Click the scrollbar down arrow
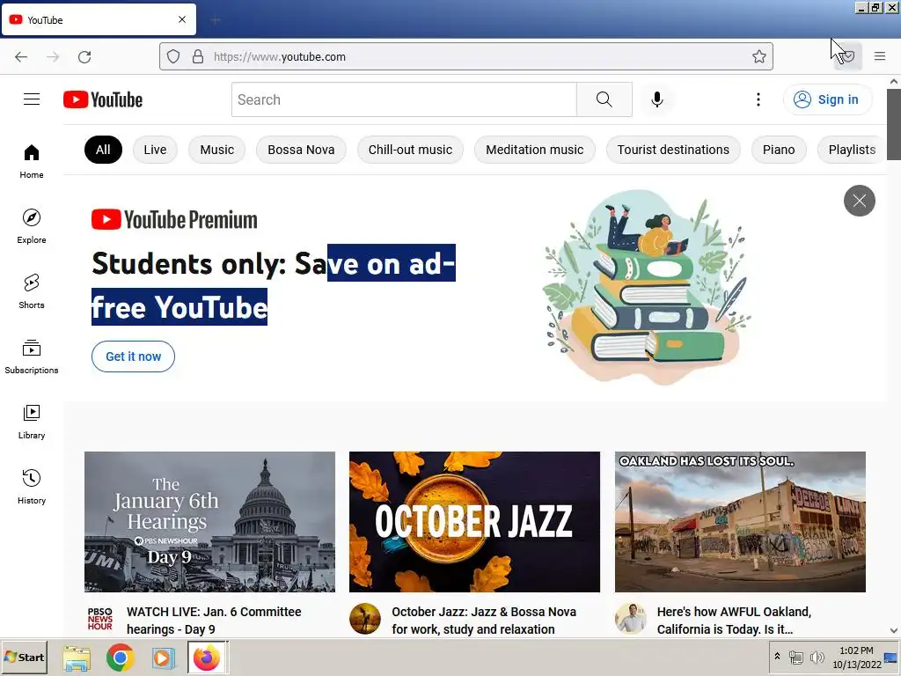The width and height of the screenshot is (901, 676). (x=894, y=630)
